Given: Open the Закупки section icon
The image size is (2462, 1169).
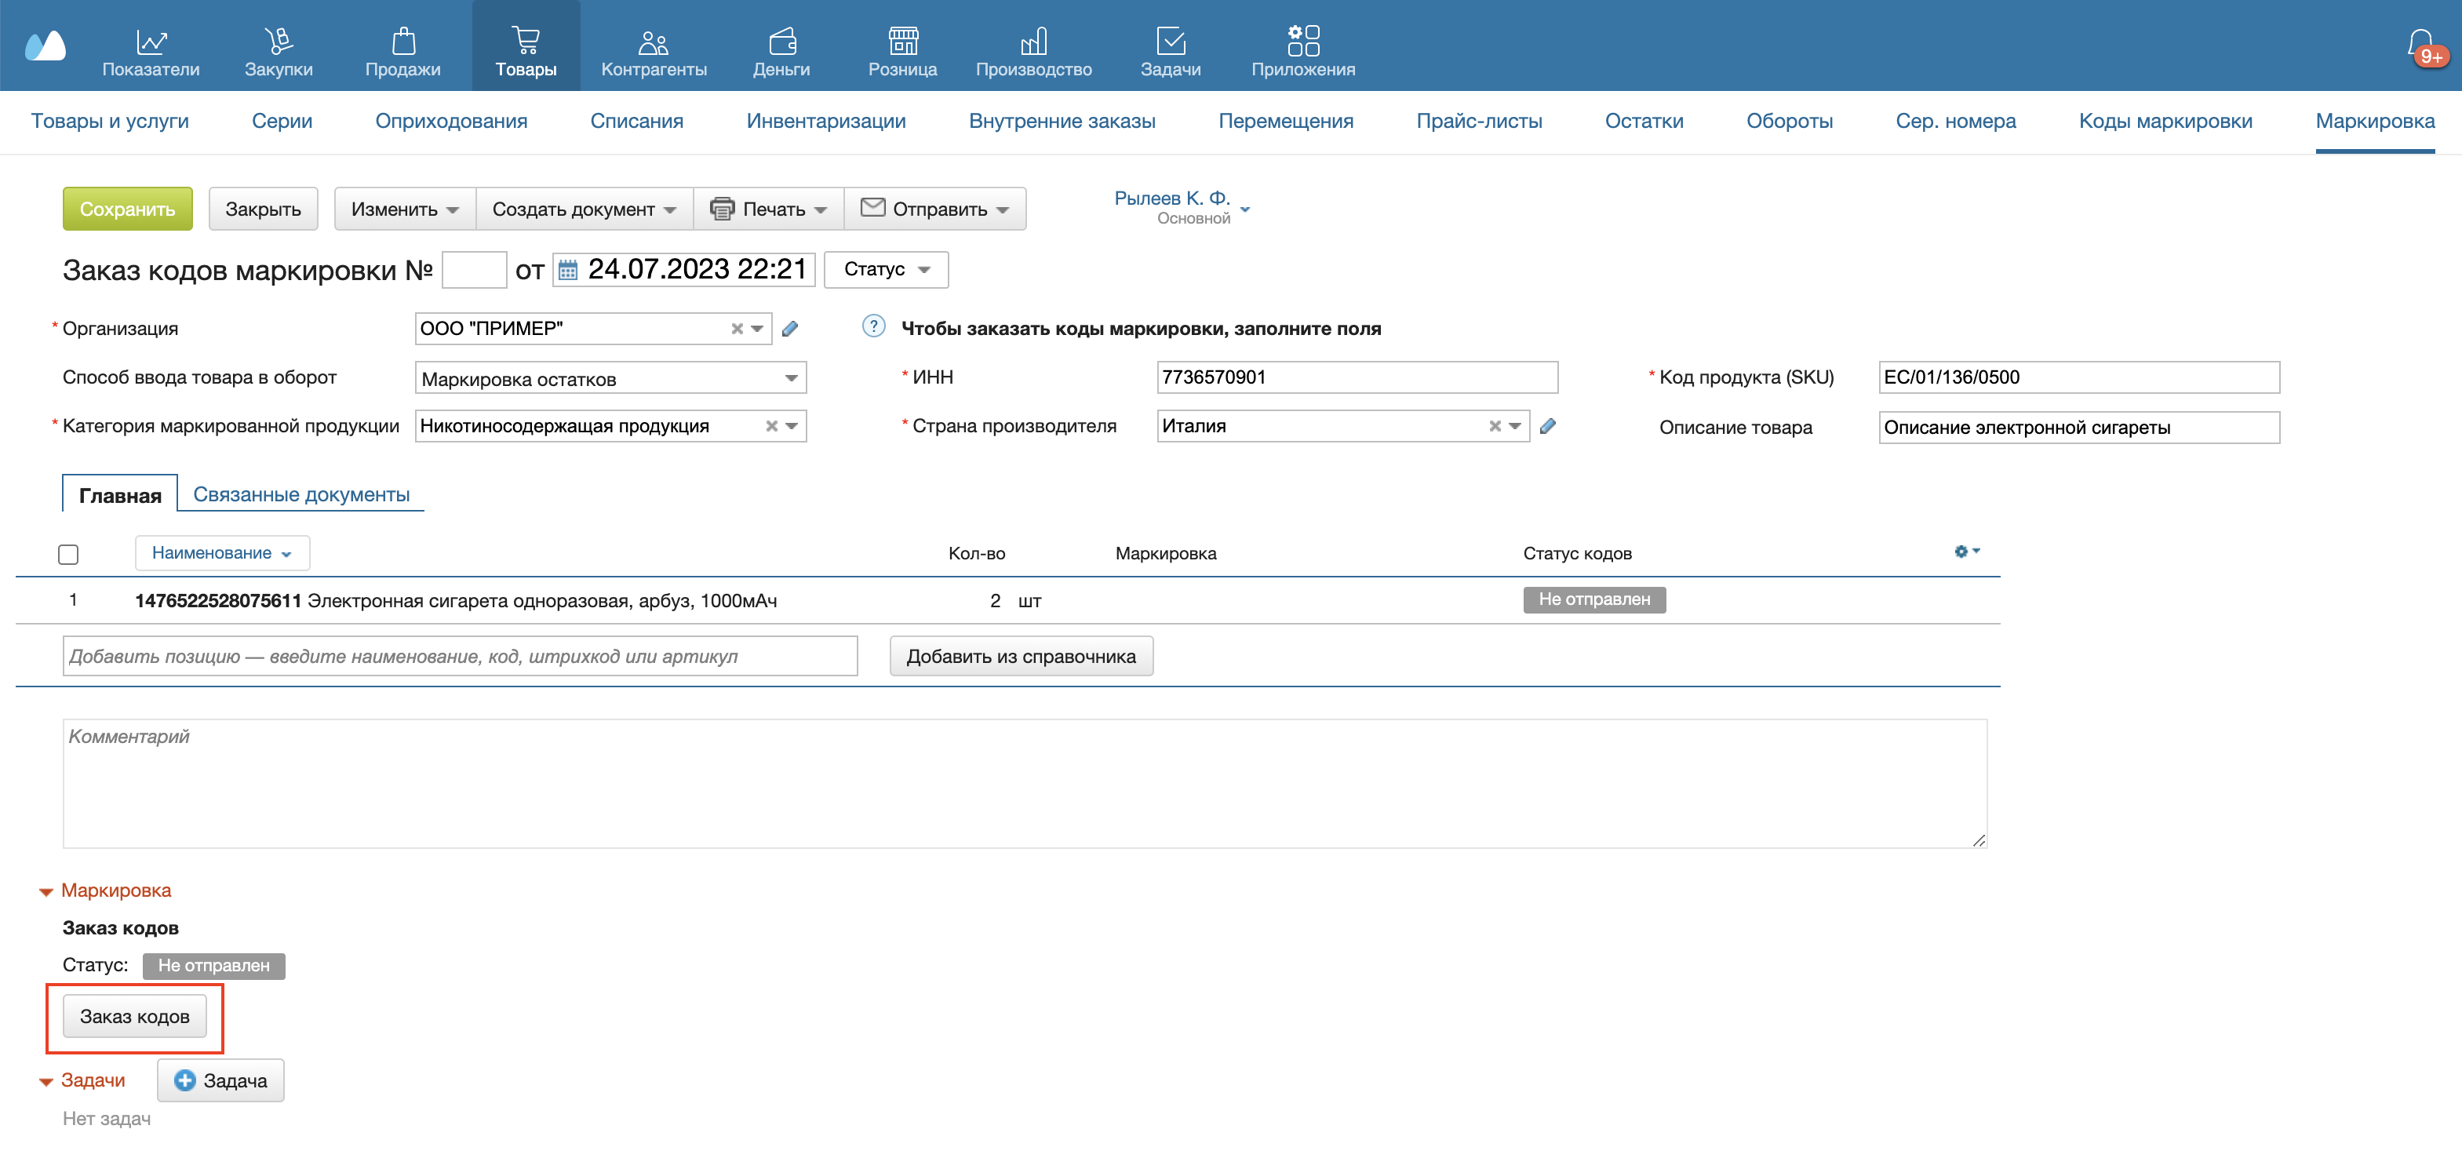Looking at the screenshot, I should click(x=278, y=41).
